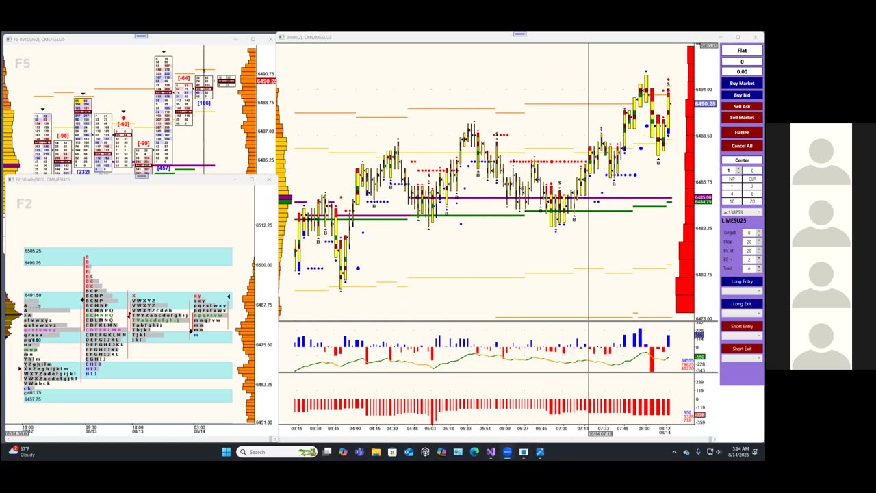The width and height of the screenshot is (876, 493).
Task: Open the Windows Start menu
Action: (227, 452)
